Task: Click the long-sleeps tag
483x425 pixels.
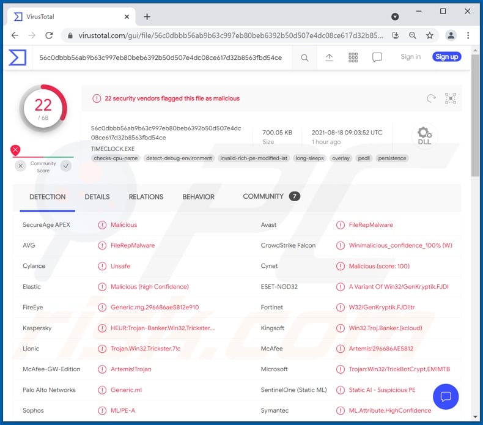Action: coord(309,158)
